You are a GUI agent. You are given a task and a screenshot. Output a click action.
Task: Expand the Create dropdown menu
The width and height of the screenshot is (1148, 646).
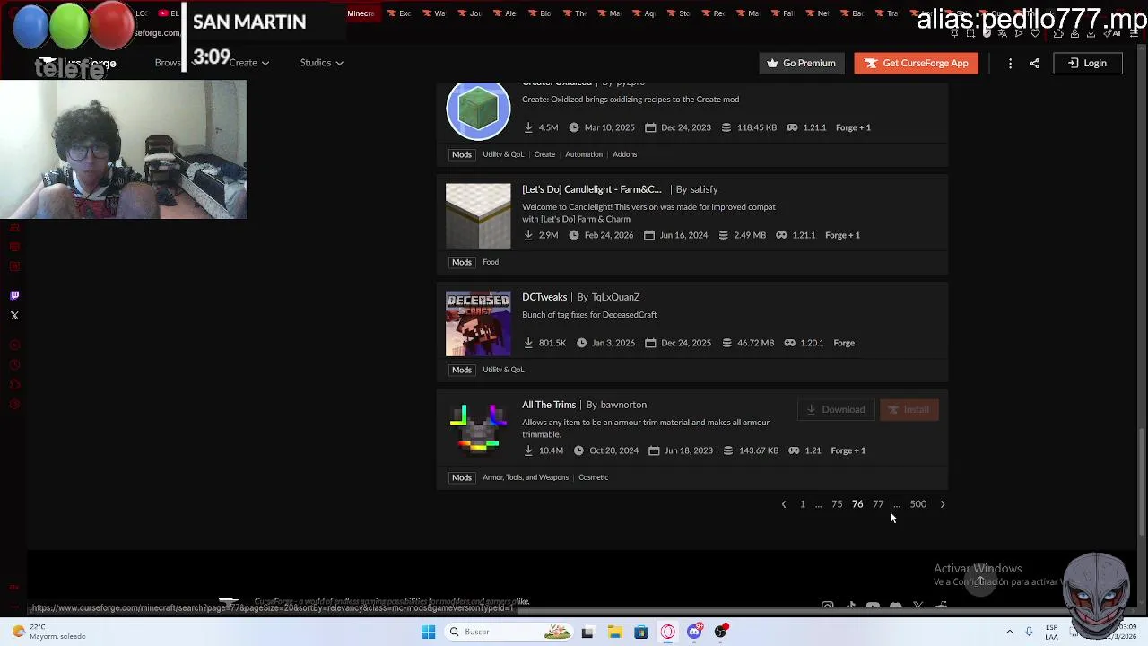click(248, 63)
